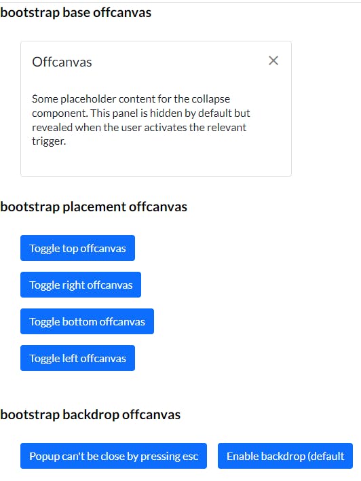
Task: Click the word trigger. ending the paragraph
Action: (49, 141)
